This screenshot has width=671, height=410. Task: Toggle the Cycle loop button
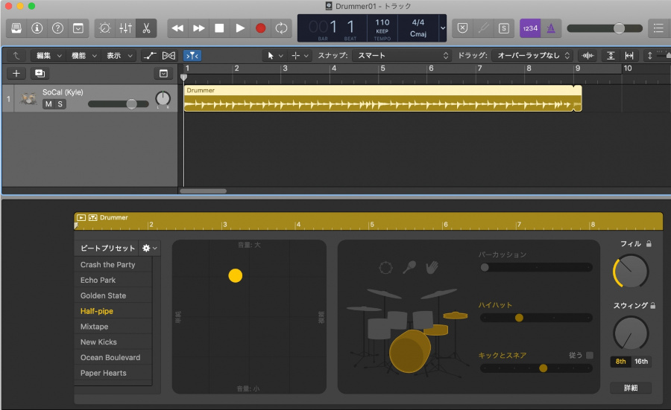pos(281,28)
